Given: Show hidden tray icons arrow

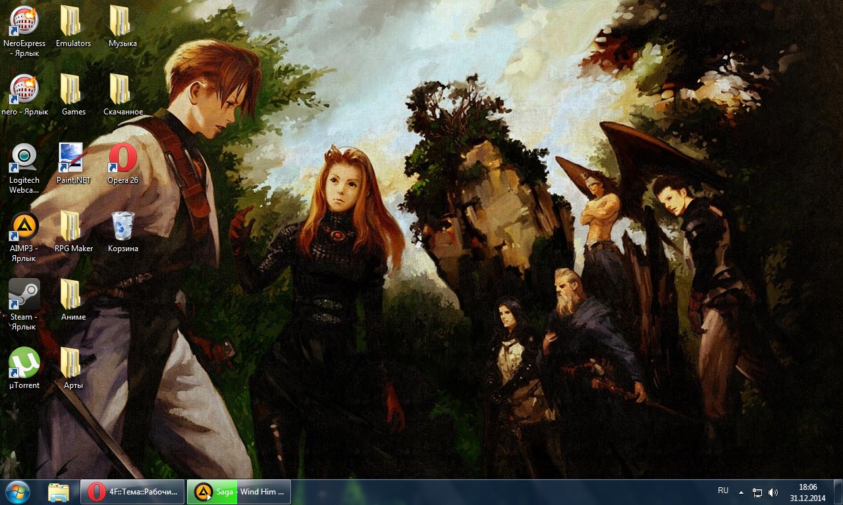Looking at the screenshot, I should coord(741,492).
